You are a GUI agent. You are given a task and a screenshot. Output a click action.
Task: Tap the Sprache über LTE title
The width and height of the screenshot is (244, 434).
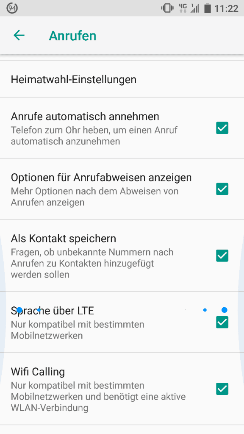[53, 311]
